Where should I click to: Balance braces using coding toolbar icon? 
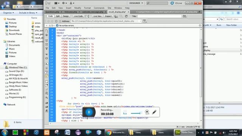pyautogui.click(x=47, y=58)
